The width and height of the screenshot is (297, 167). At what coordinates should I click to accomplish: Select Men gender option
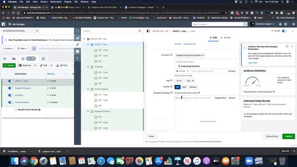point(184,87)
